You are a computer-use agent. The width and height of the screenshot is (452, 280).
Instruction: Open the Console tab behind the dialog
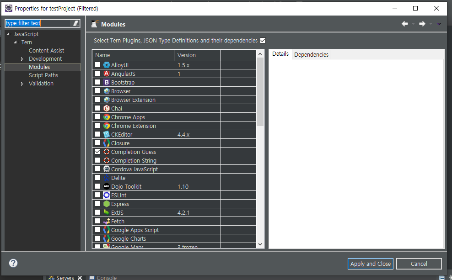(103, 277)
